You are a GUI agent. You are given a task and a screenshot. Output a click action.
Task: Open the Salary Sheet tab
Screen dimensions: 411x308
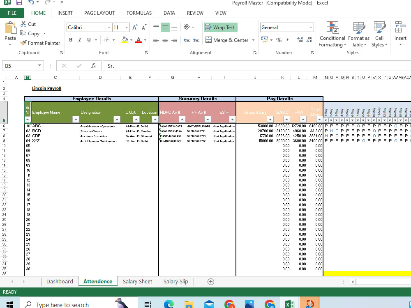(137, 282)
